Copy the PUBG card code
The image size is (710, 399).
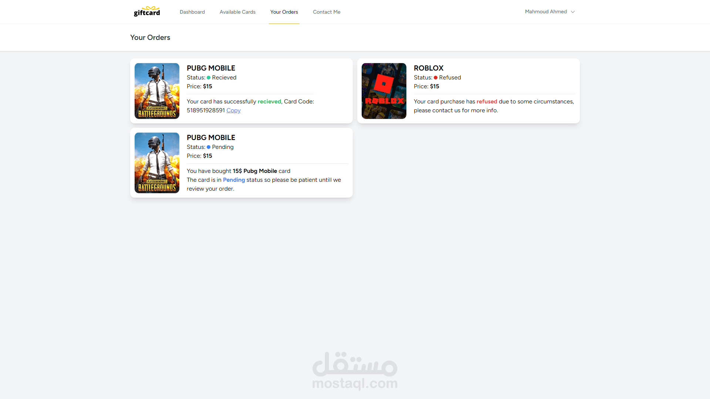tap(233, 110)
